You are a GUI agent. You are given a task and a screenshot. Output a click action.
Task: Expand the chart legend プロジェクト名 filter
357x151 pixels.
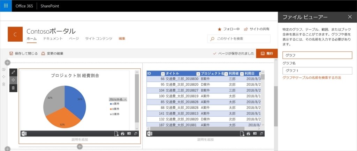click(125, 99)
